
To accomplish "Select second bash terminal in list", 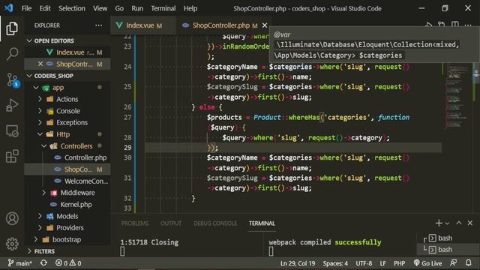I will 445,250.
